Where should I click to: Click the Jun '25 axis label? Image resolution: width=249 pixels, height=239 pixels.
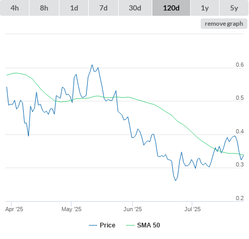point(132,209)
